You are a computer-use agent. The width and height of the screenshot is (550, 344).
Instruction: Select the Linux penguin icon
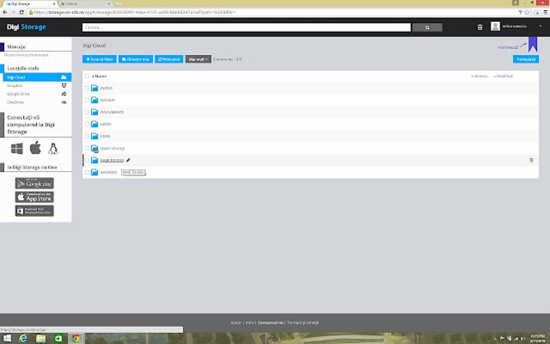coord(53,148)
